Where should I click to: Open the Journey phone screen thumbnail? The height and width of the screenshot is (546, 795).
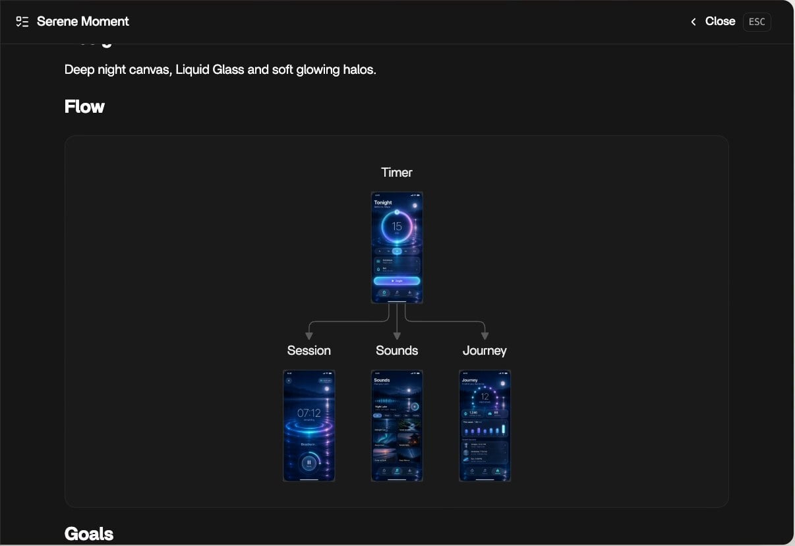coord(485,426)
